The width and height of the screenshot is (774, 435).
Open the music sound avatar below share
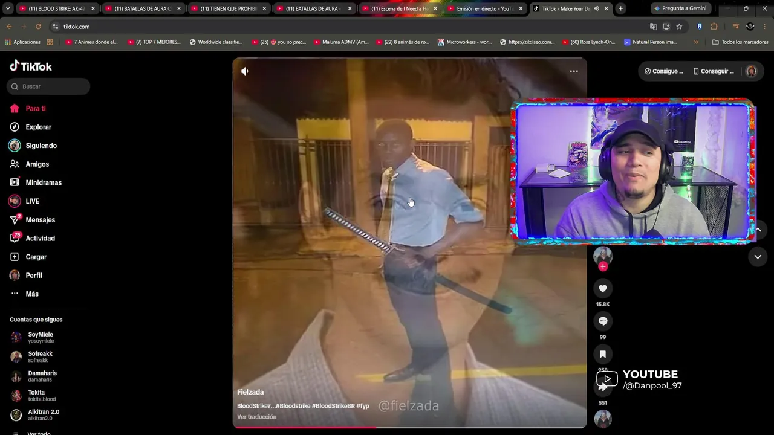[603, 419]
